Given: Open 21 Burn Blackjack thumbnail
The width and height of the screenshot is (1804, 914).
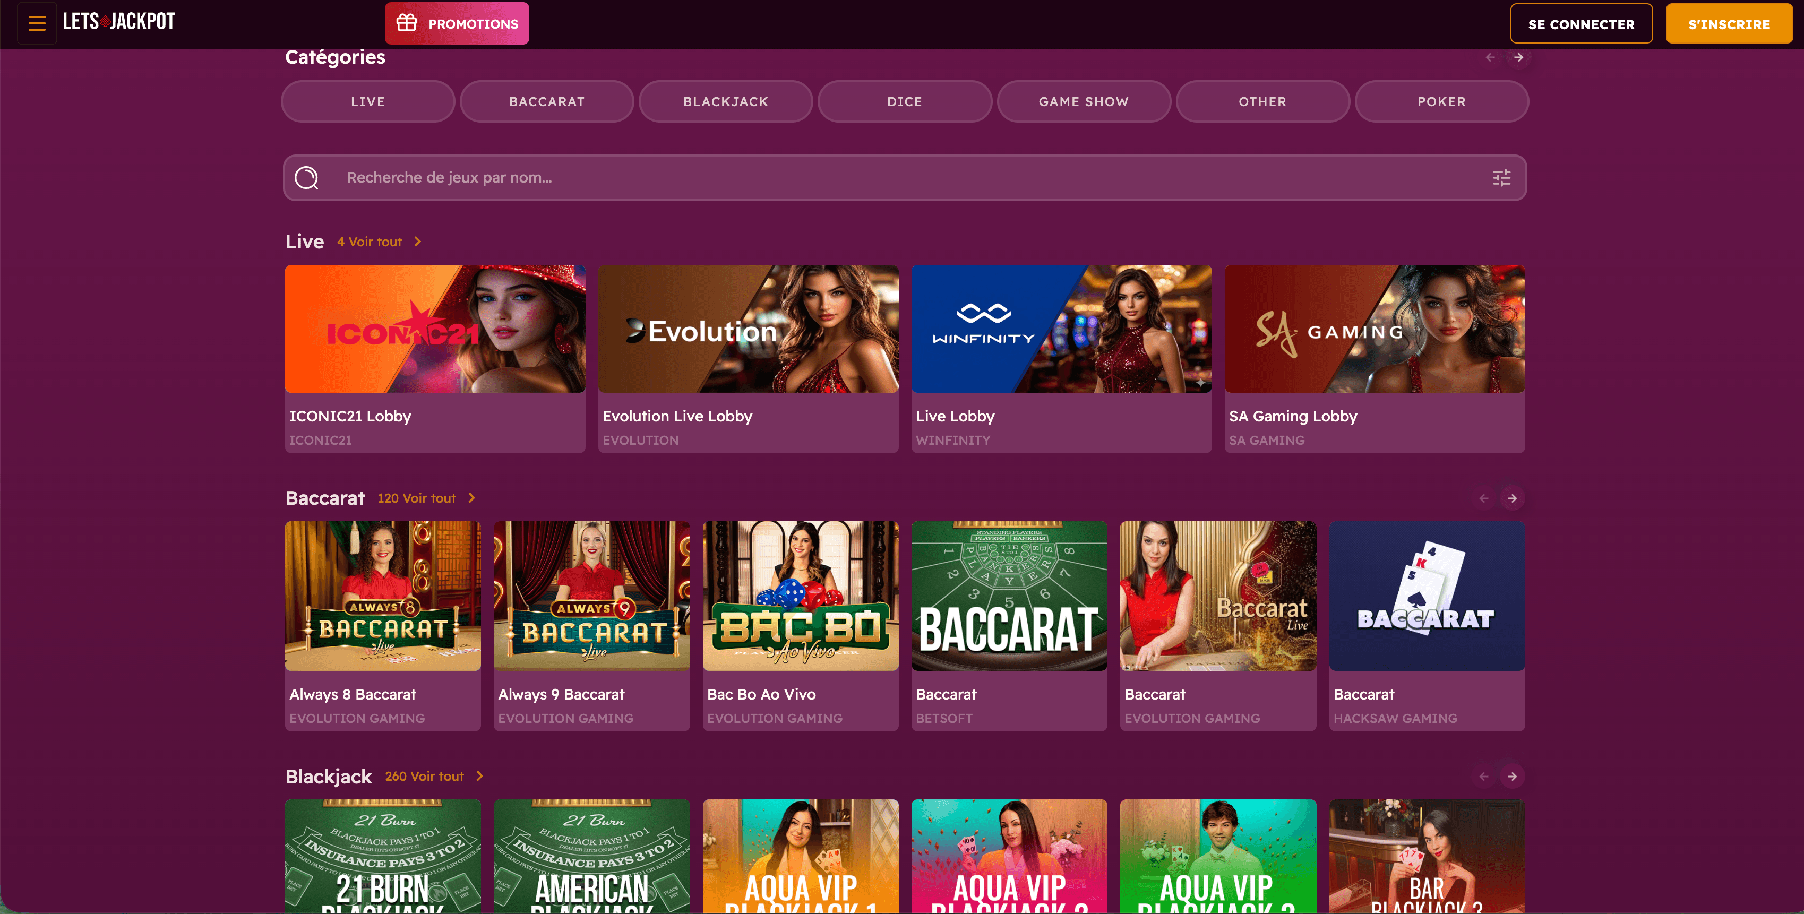Looking at the screenshot, I should (x=383, y=856).
